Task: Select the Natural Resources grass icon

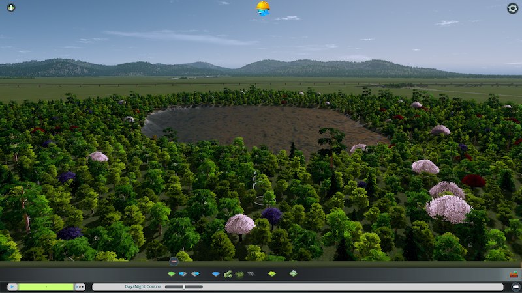Action: pos(239,274)
